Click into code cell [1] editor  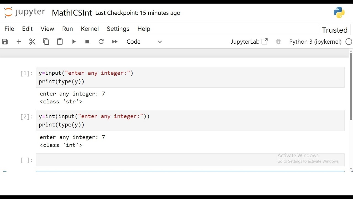[x=190, y=77]
